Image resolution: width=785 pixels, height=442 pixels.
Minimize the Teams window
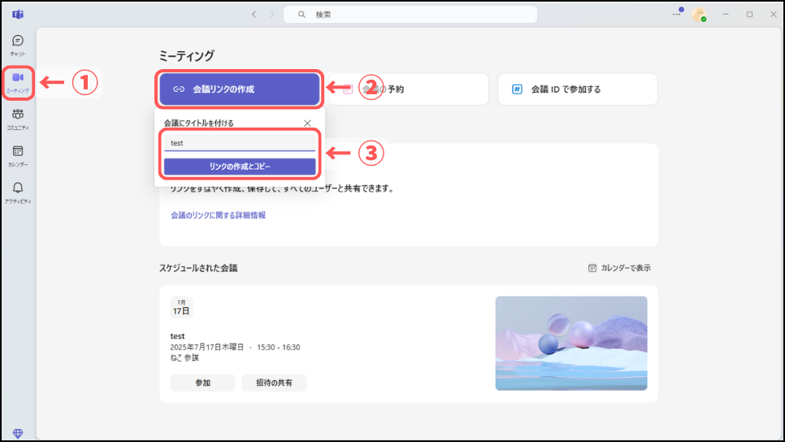726,15
